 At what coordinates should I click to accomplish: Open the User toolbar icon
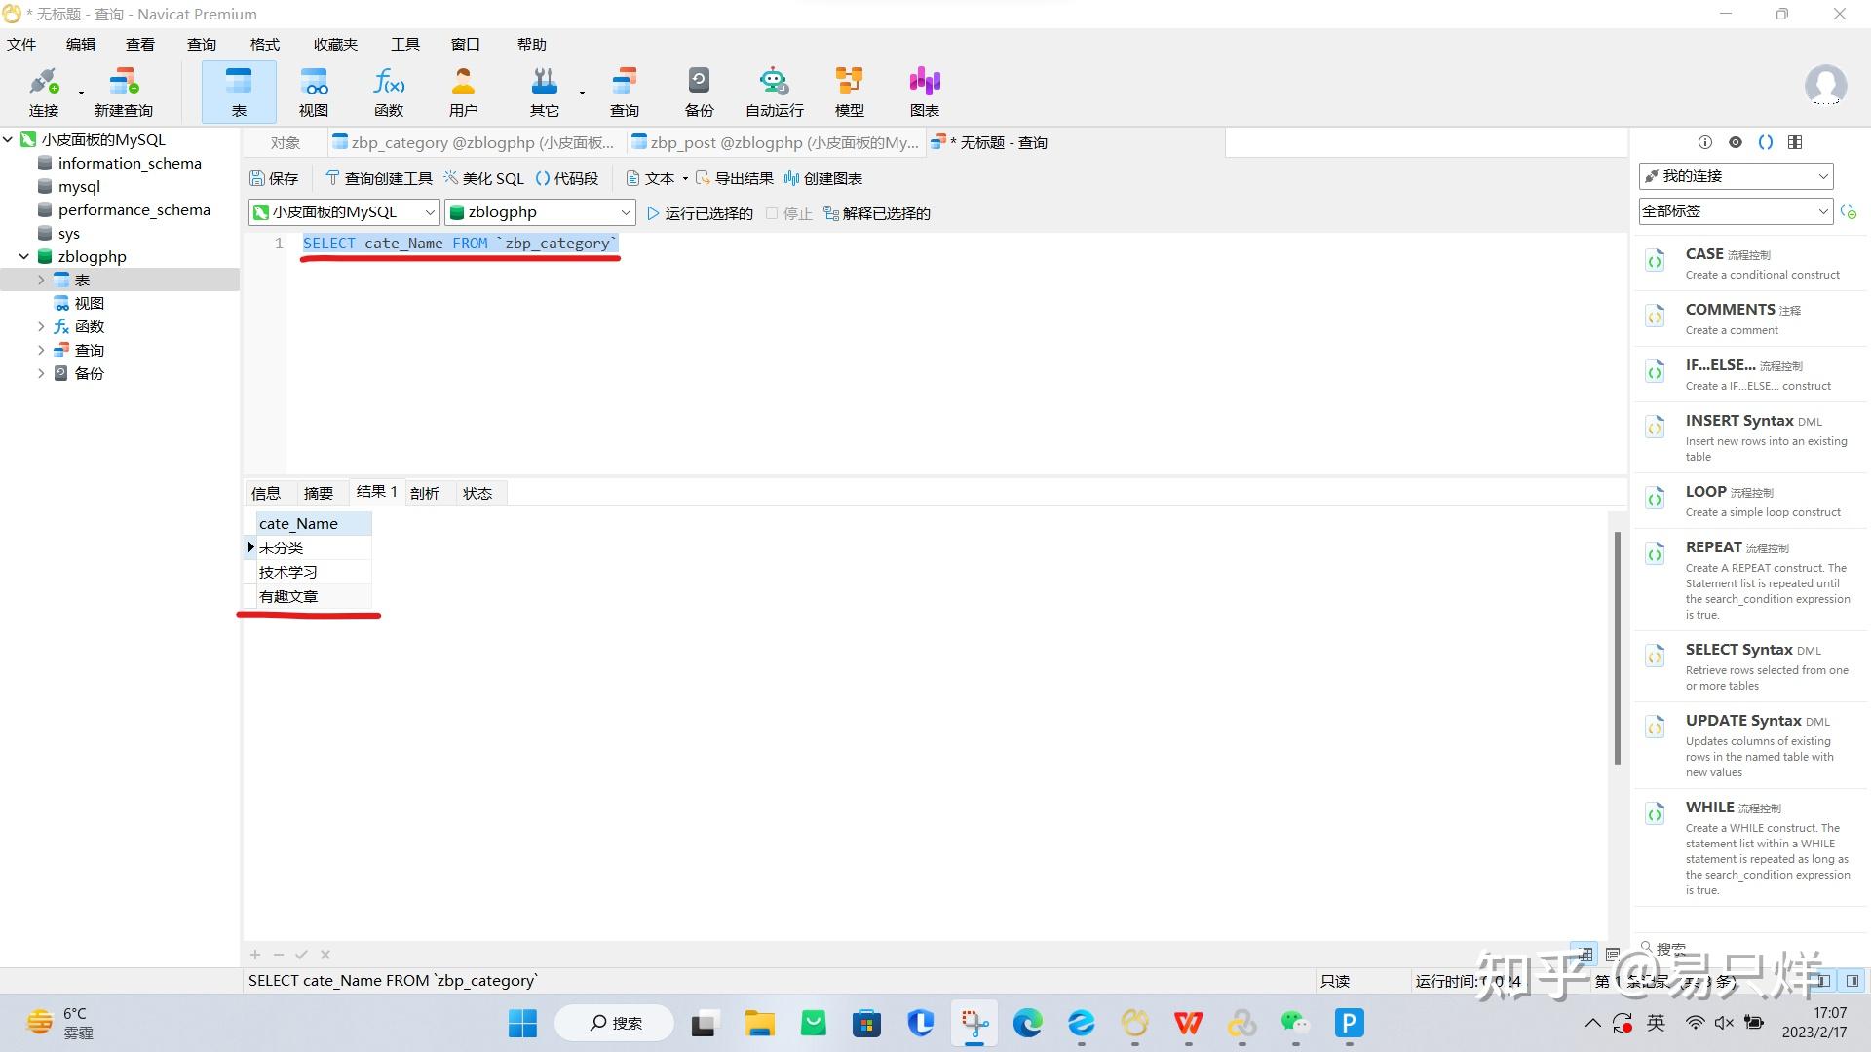[x=464, y=92]
